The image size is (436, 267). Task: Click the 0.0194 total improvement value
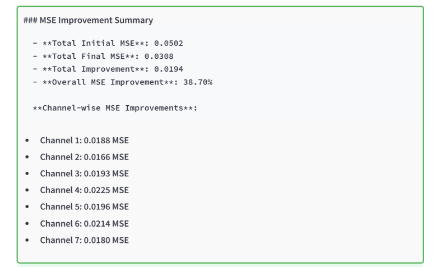pos(169,68)
